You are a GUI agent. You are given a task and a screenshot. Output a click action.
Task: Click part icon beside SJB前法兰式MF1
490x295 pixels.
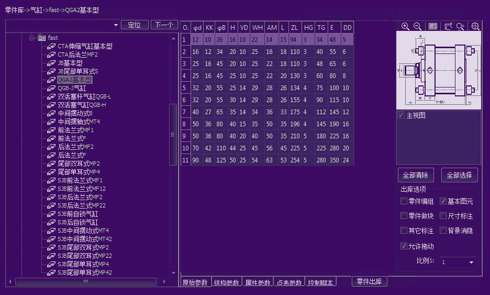click(51, 180)
